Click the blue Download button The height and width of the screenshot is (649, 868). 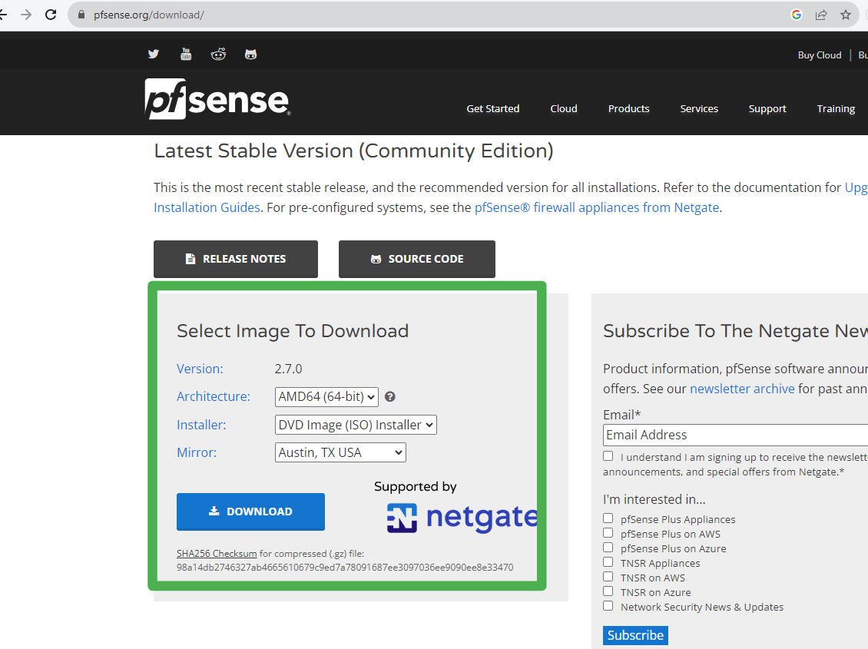[250, 512]
